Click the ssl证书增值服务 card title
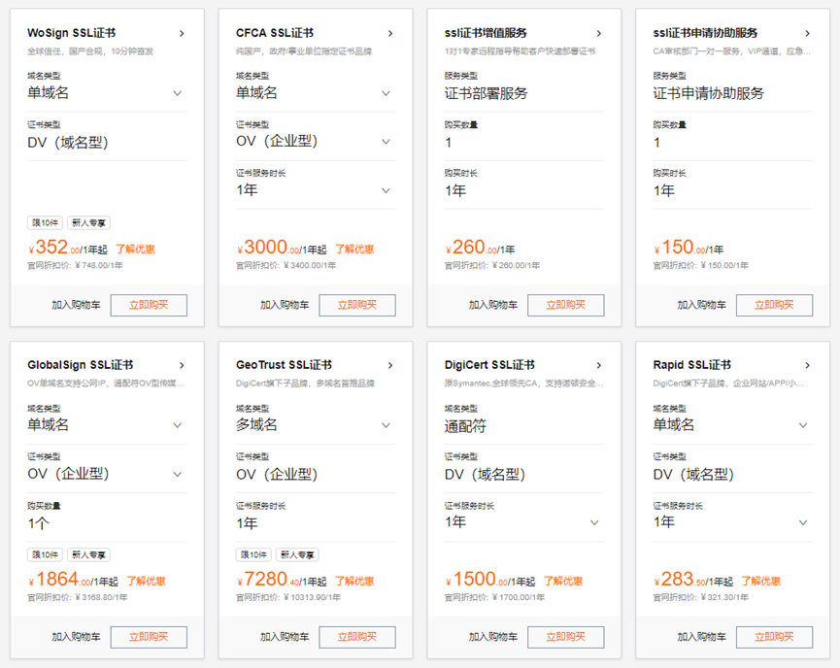 [486, 33]
